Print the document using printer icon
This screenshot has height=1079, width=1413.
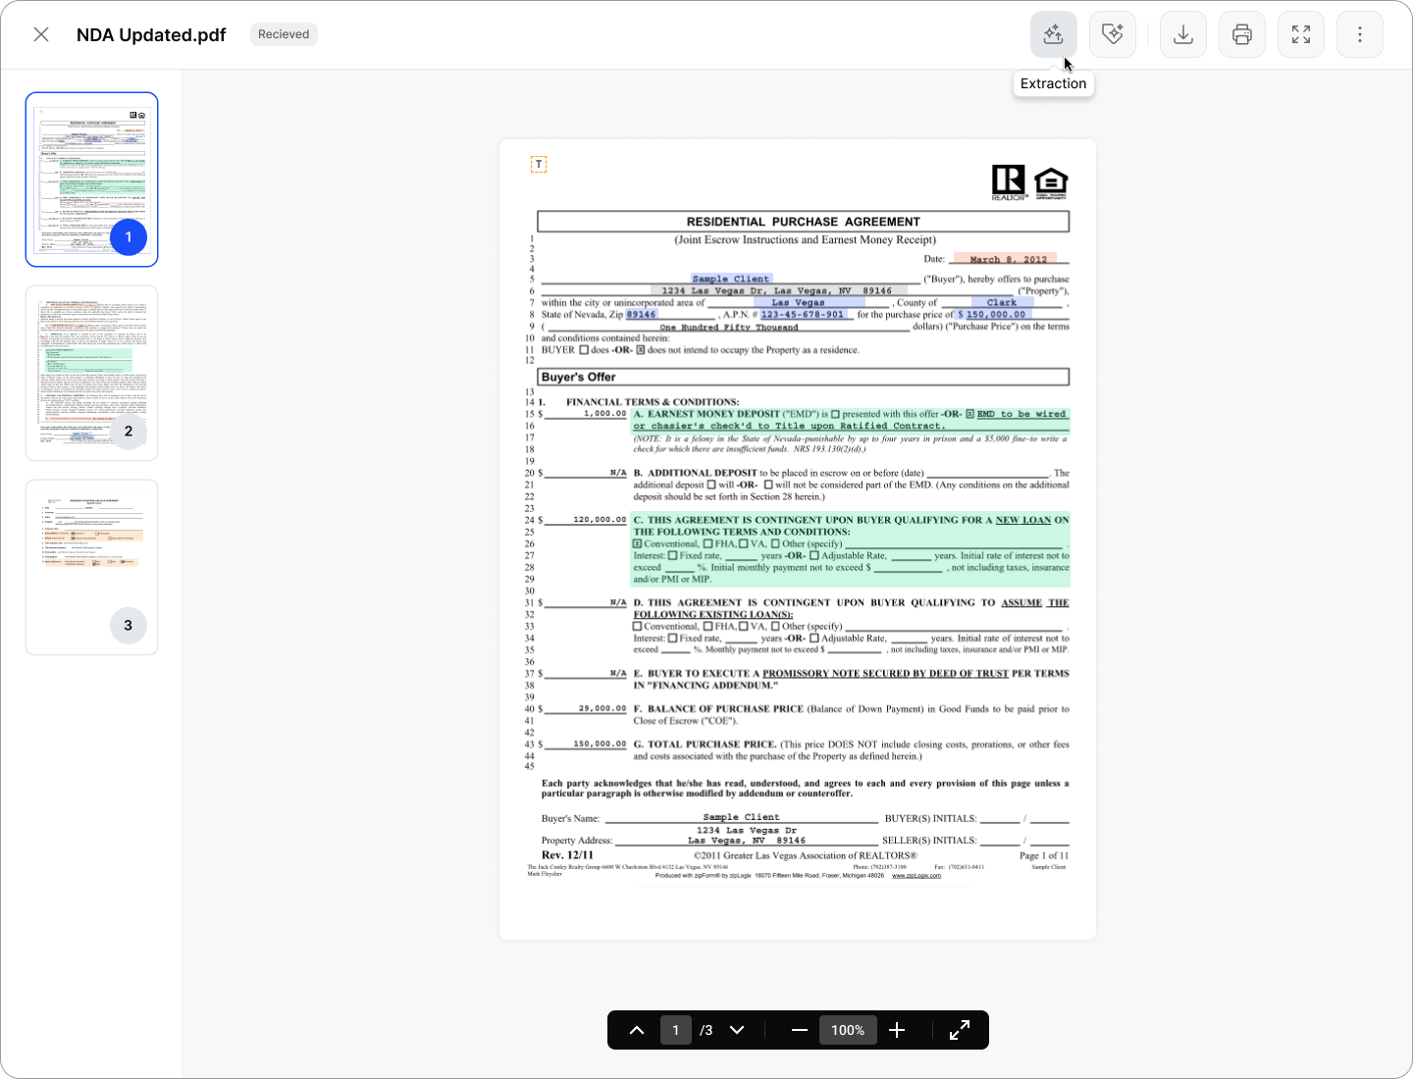tap(1241, 34)
